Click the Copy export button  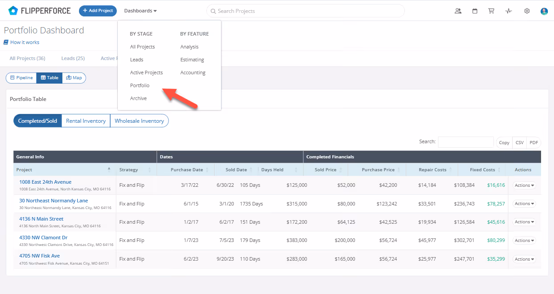point(504,143)
